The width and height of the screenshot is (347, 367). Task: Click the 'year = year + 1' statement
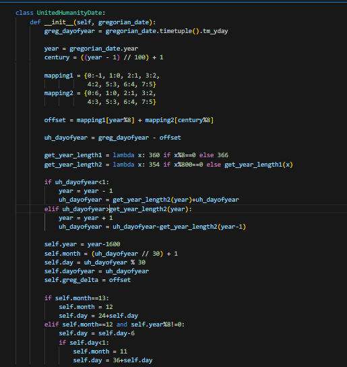[x=86, y=218]
